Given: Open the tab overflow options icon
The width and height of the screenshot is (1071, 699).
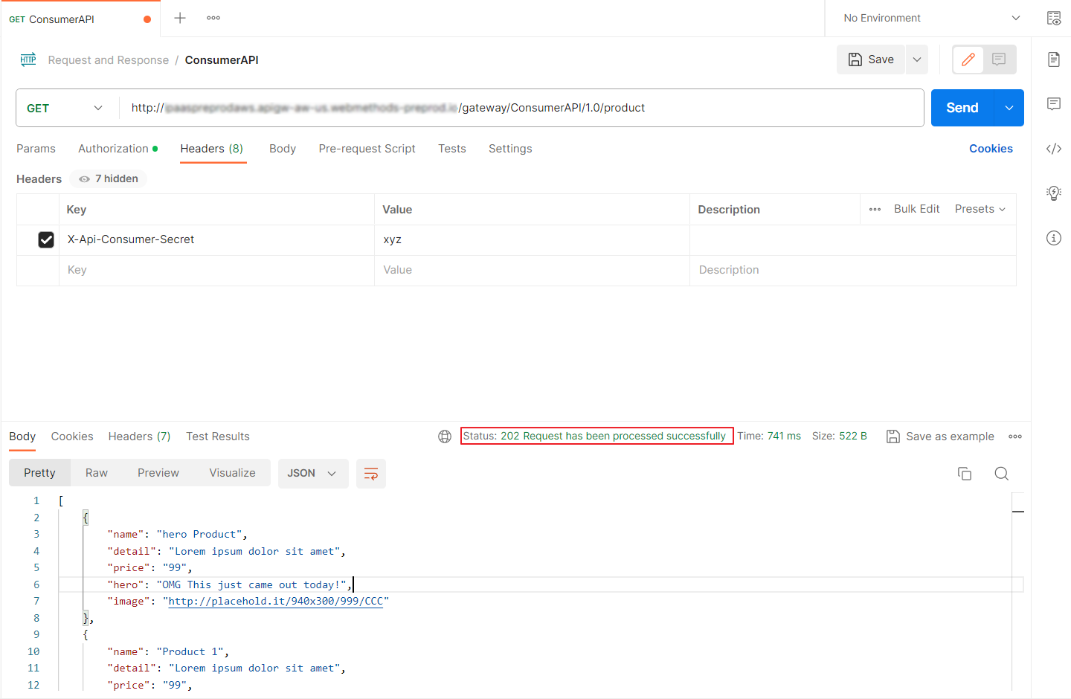Looking at the screenshot, I should pyautogui.click(x=213, y=18).
